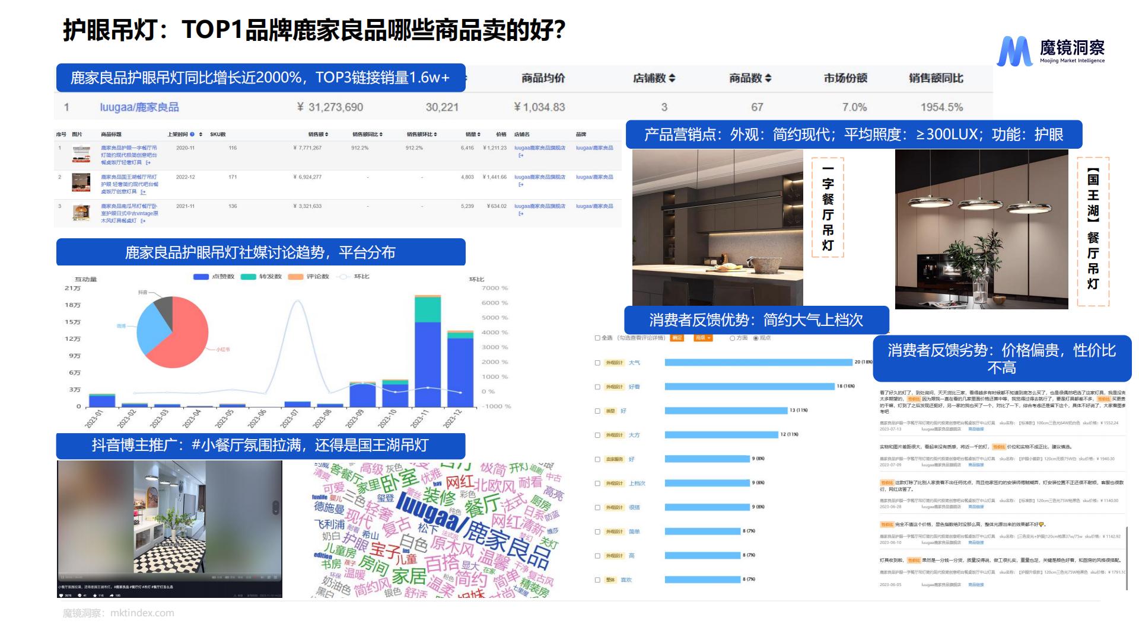1139x640 pixels.
Task: Open 鹿家良品护眼一字餐厅吊灯 product title link
Action: pyautogui.click(x=129, y=155)
